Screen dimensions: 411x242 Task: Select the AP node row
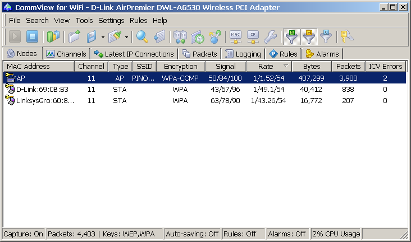(x=204, y=78)
